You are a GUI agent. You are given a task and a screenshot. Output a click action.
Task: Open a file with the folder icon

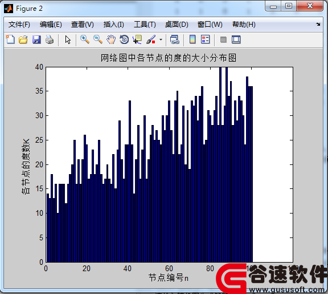point(23,39)
